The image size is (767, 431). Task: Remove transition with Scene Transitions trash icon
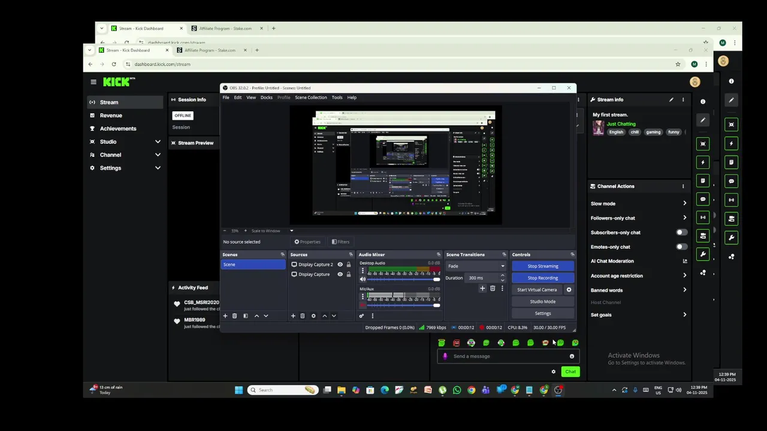coord(493,289)
